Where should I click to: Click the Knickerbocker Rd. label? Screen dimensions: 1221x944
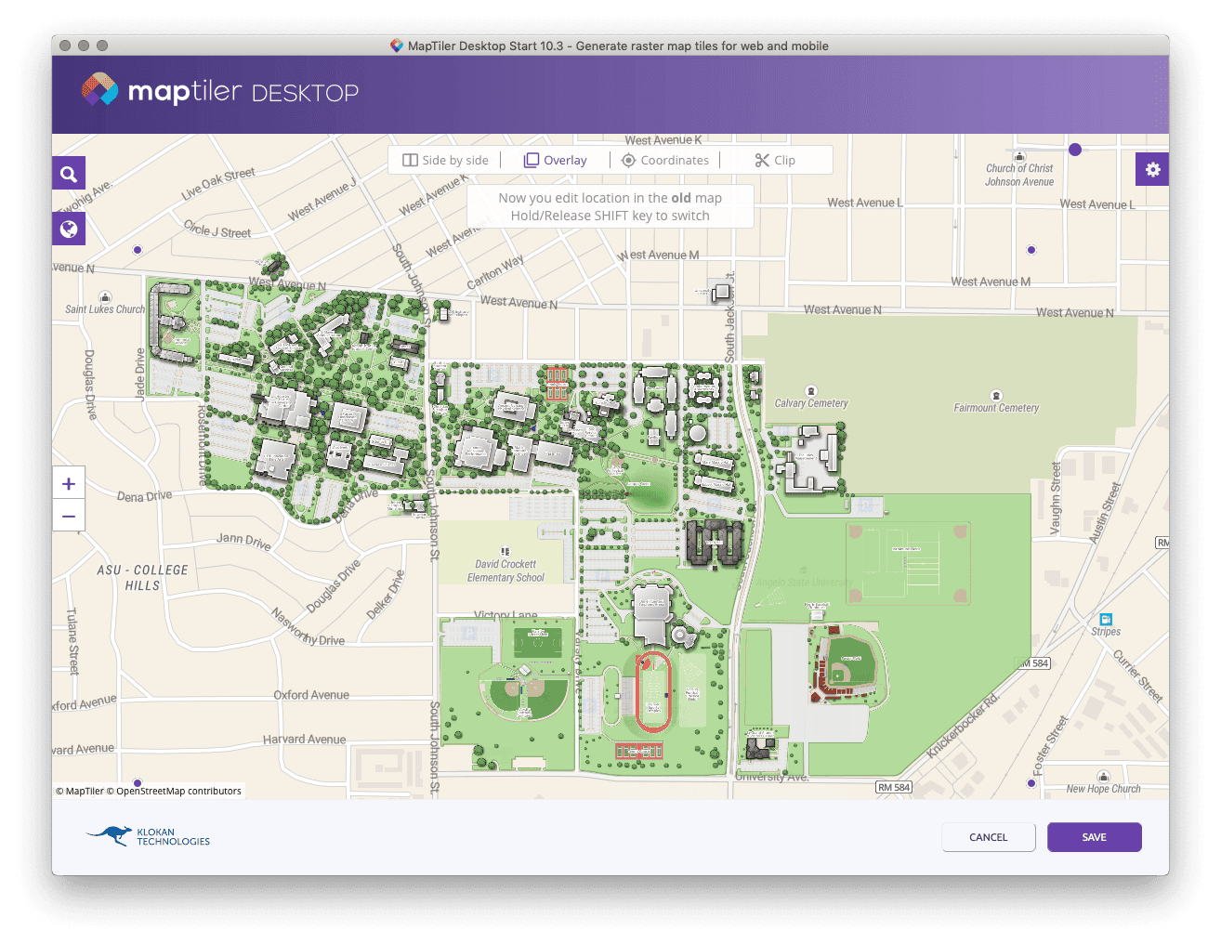point(963,726)
